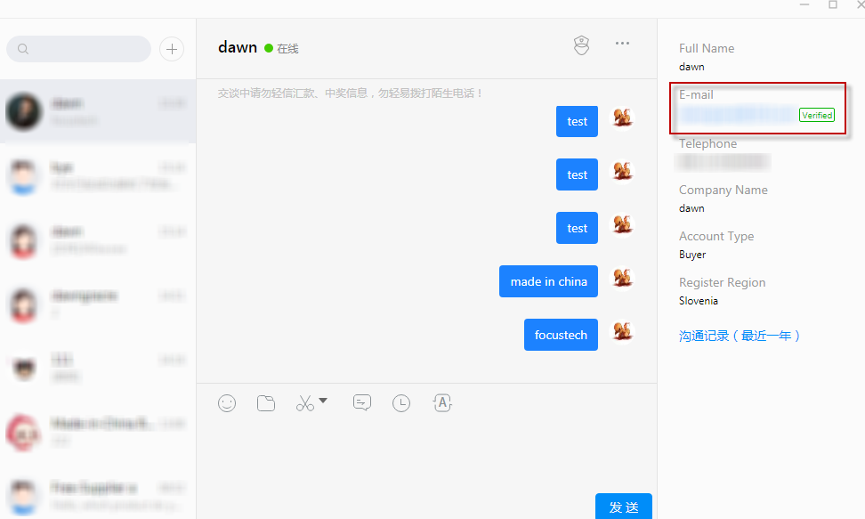Screen dimensions: 865x519
Task: Click the police-badge report icon in chat header
Action: (x=581, y=45)
